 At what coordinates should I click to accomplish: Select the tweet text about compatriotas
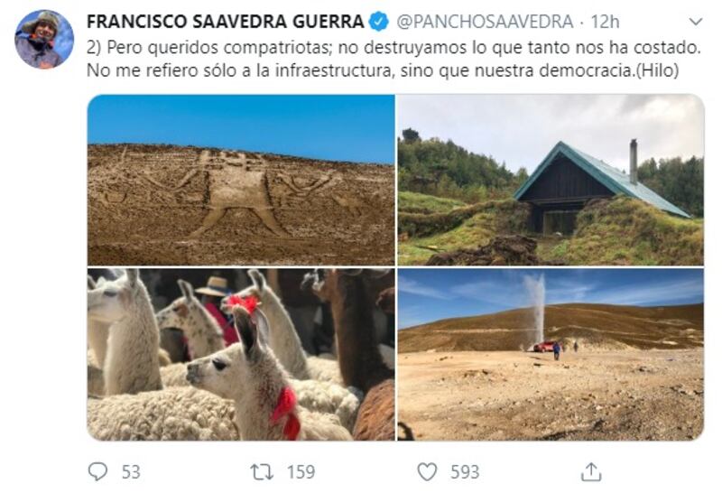click(x=393, y=59)
